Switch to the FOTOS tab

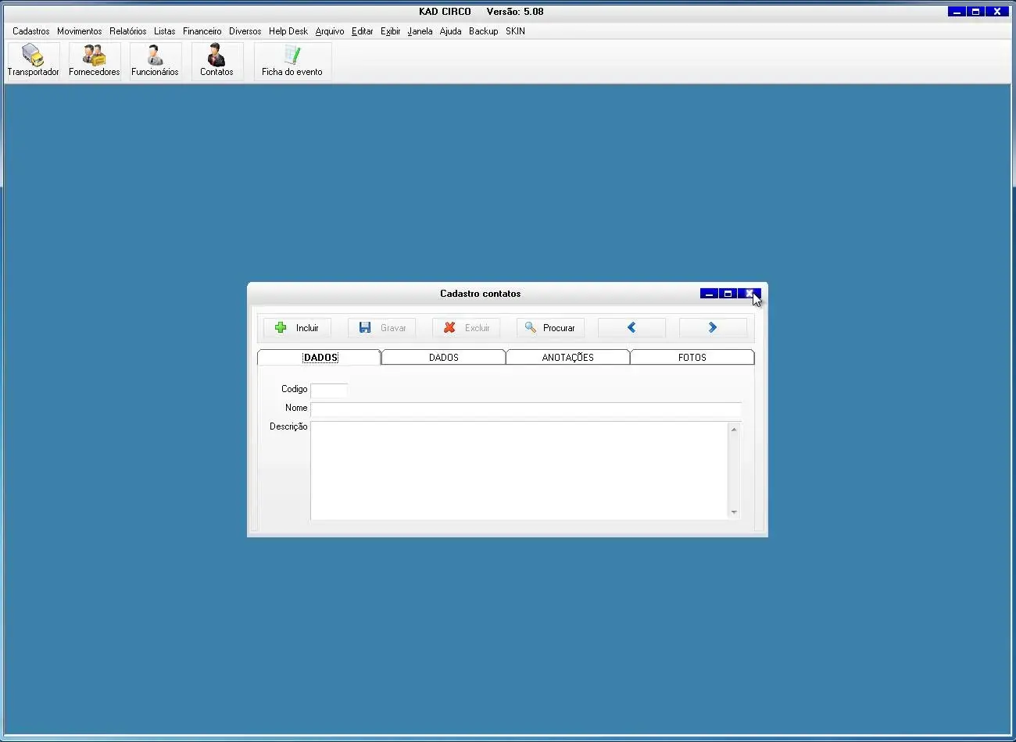[692, 358]
